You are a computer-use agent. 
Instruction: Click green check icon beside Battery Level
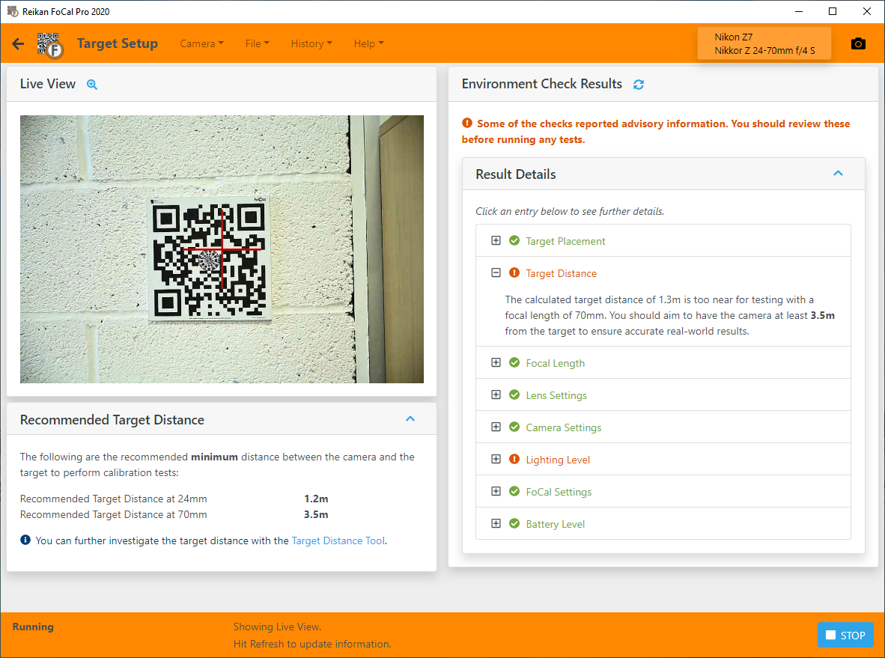(x=514, y=523)
